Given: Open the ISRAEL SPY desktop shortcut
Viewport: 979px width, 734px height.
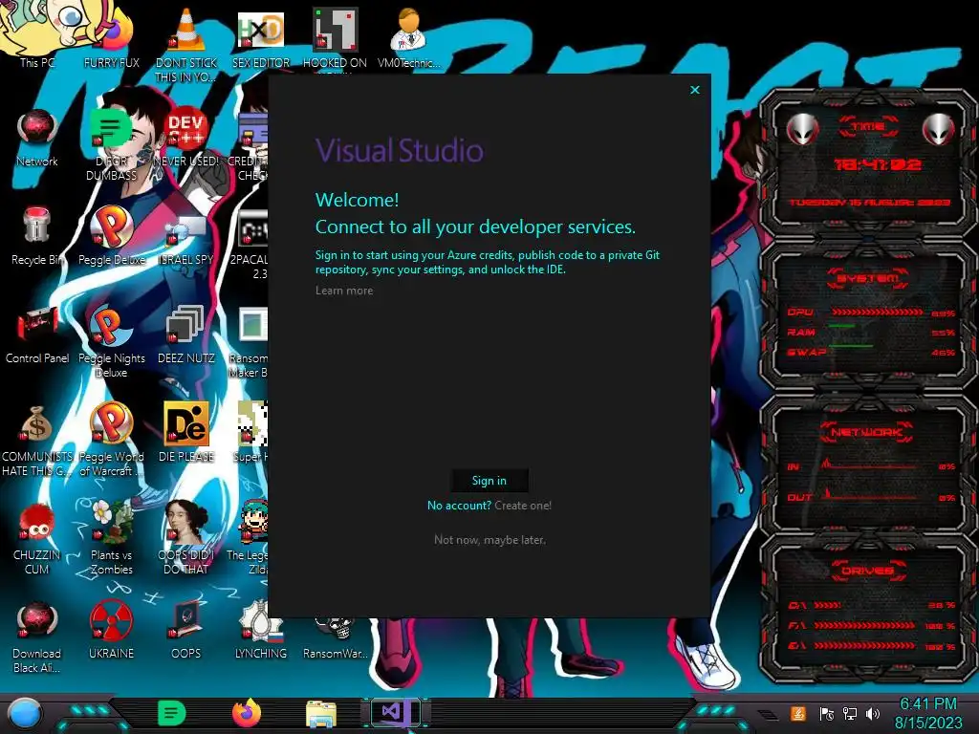Looking at the screenshot, I should tap(185, 240).
